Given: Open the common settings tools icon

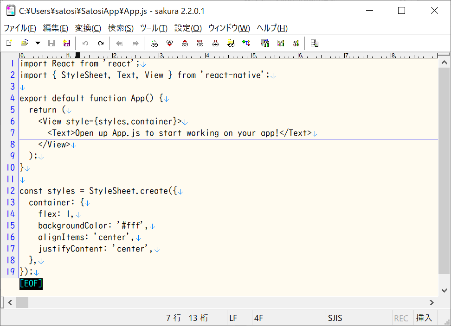Looking at the screenshot, I should click(296, 43).
